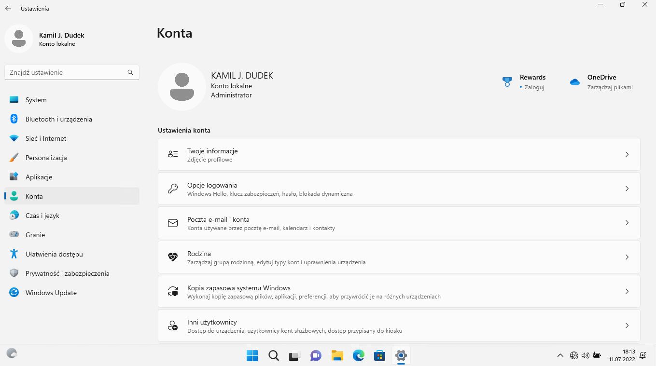Screen dimensions: 656x366
Task: Select the key icon beside Opcje logowania
Action: click(172, 189)
